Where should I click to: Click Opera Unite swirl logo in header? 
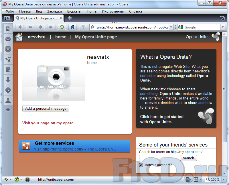pyautogui.click(x=216, y=36)
